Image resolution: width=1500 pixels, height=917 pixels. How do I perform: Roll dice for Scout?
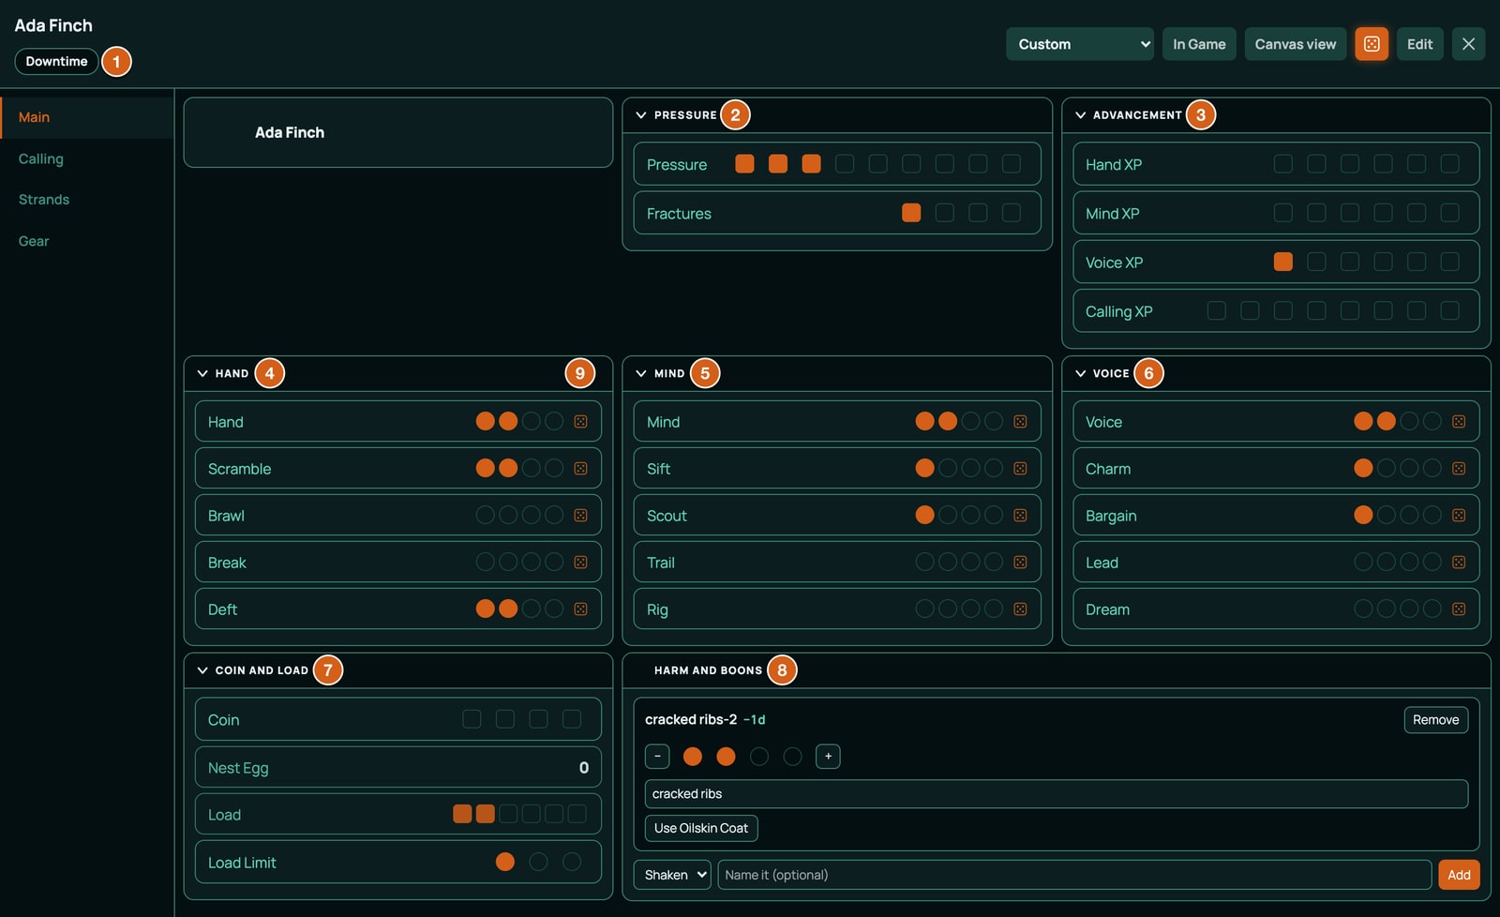click(x=1020, y=516)
